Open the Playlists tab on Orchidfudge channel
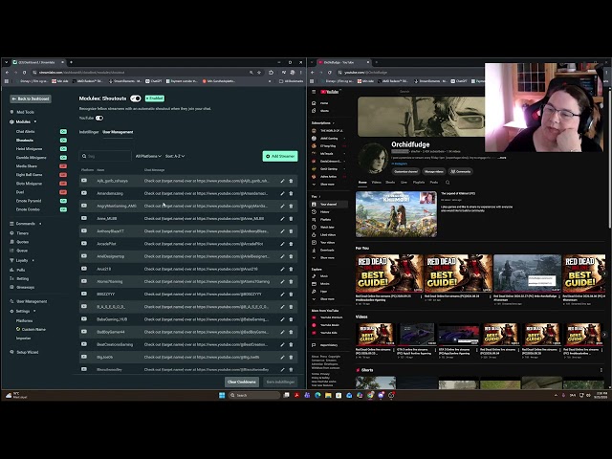Viewport: 612px width, 459px height. pos(419,183)
